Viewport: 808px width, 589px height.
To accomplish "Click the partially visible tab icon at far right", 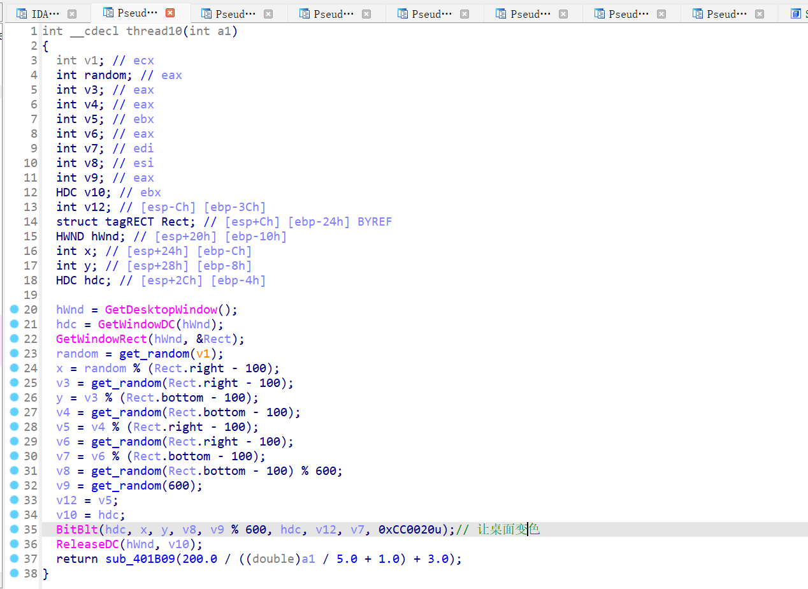I will coord(795,13).
